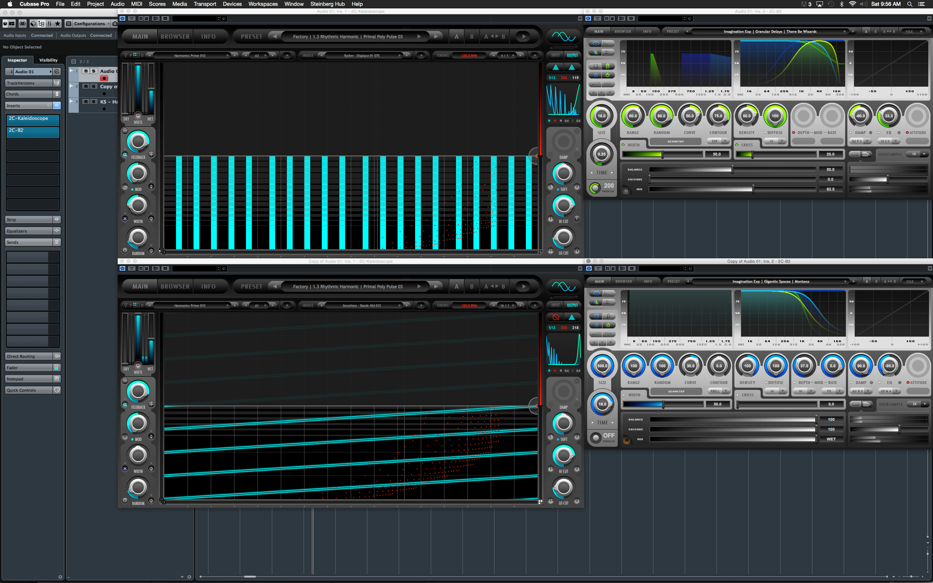Click the Notepad section icon
933x583 pixels.
[x=57, y=379]
